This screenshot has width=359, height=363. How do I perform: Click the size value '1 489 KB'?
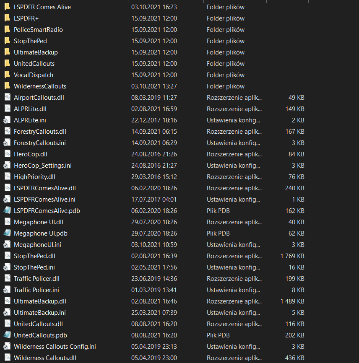pyautogui.click(x=292, y=301)
